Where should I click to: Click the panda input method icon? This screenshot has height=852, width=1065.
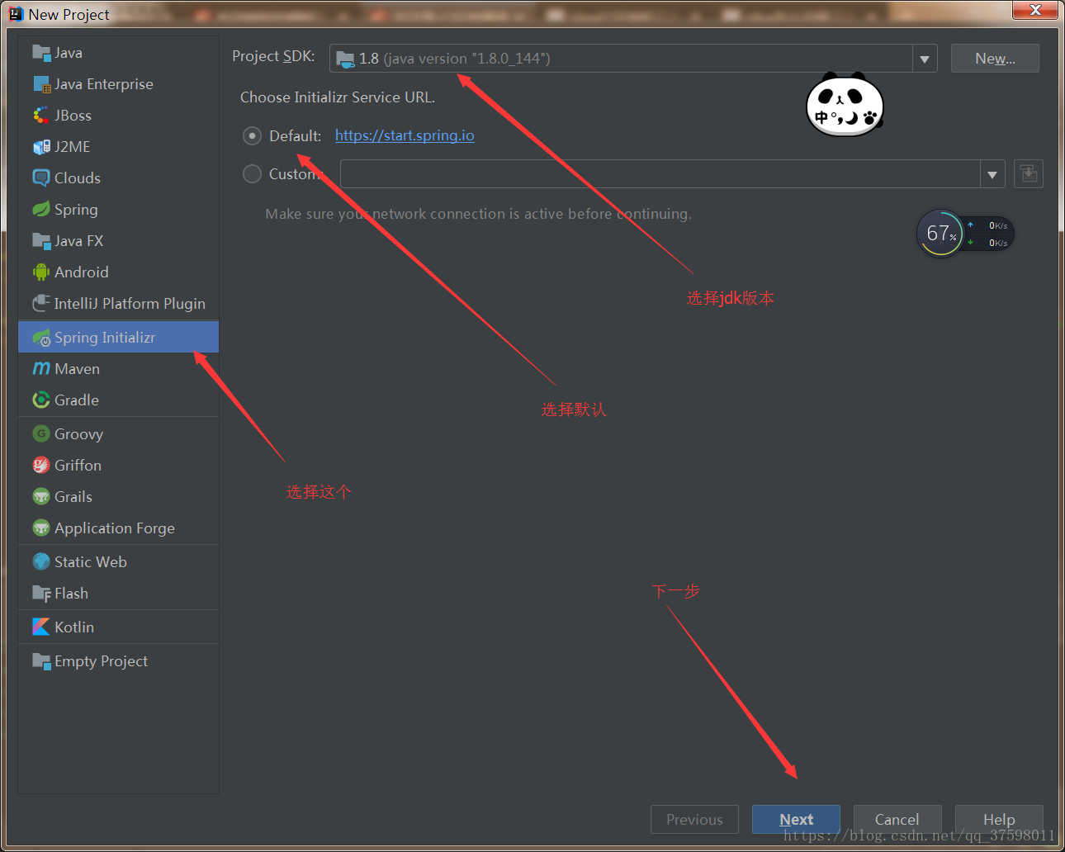pyautogui.click(x=845, y=105)
